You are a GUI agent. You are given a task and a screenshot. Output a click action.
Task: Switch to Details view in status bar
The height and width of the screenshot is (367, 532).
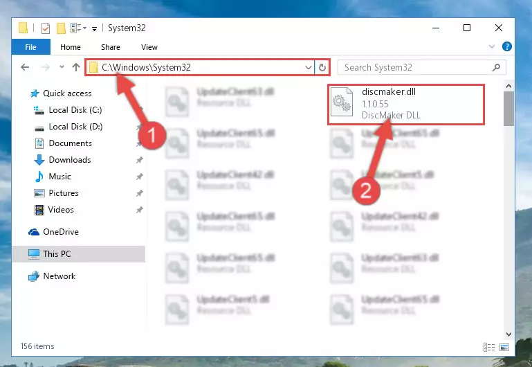489,347
